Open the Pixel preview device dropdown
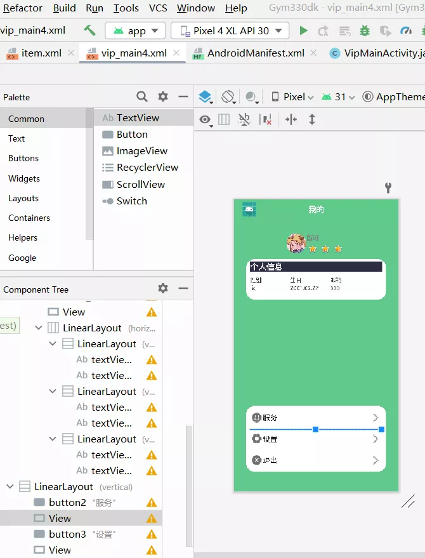This screenshot has height=558, width=425. [x=292, y=96]
